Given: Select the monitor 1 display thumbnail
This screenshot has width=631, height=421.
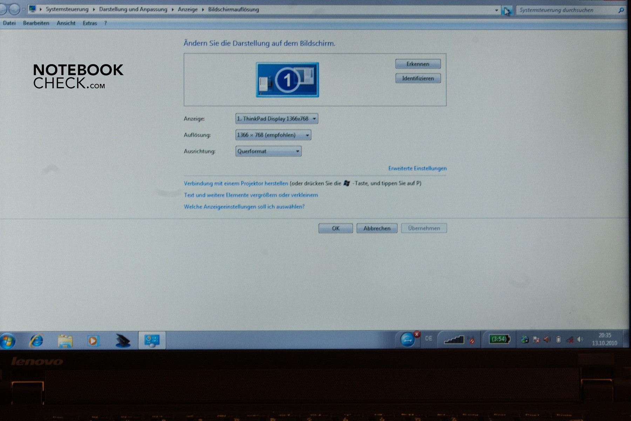Looking at the screenshot, I should tap(287, 80).
